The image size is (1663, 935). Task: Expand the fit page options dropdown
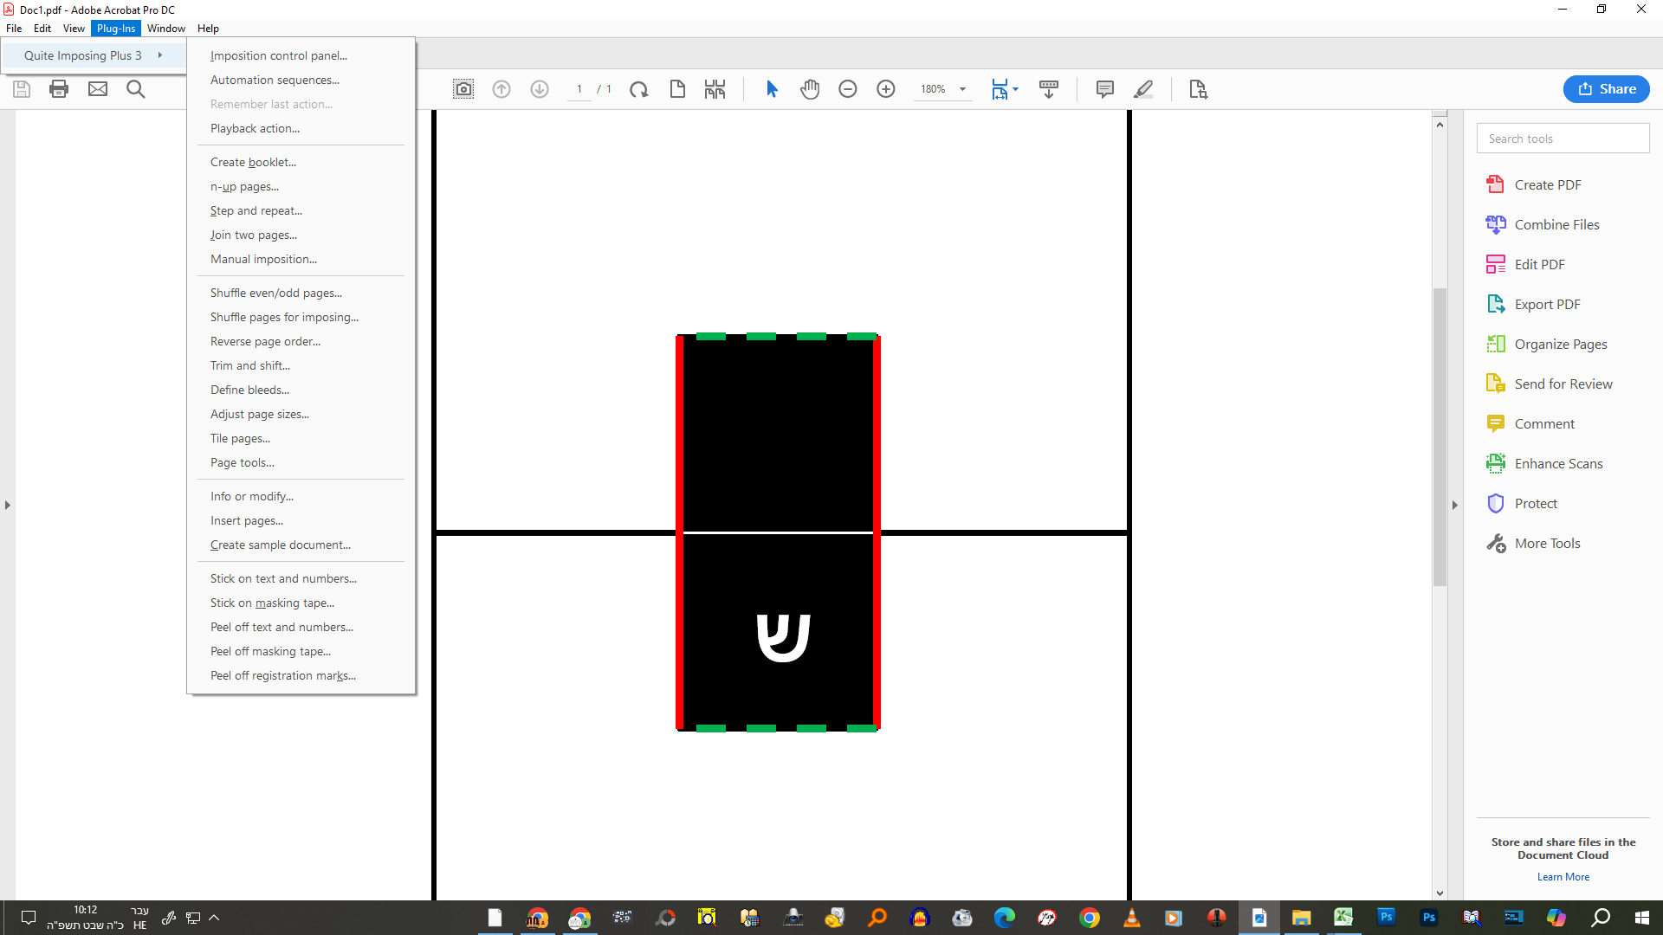[x=1015, y=89]
